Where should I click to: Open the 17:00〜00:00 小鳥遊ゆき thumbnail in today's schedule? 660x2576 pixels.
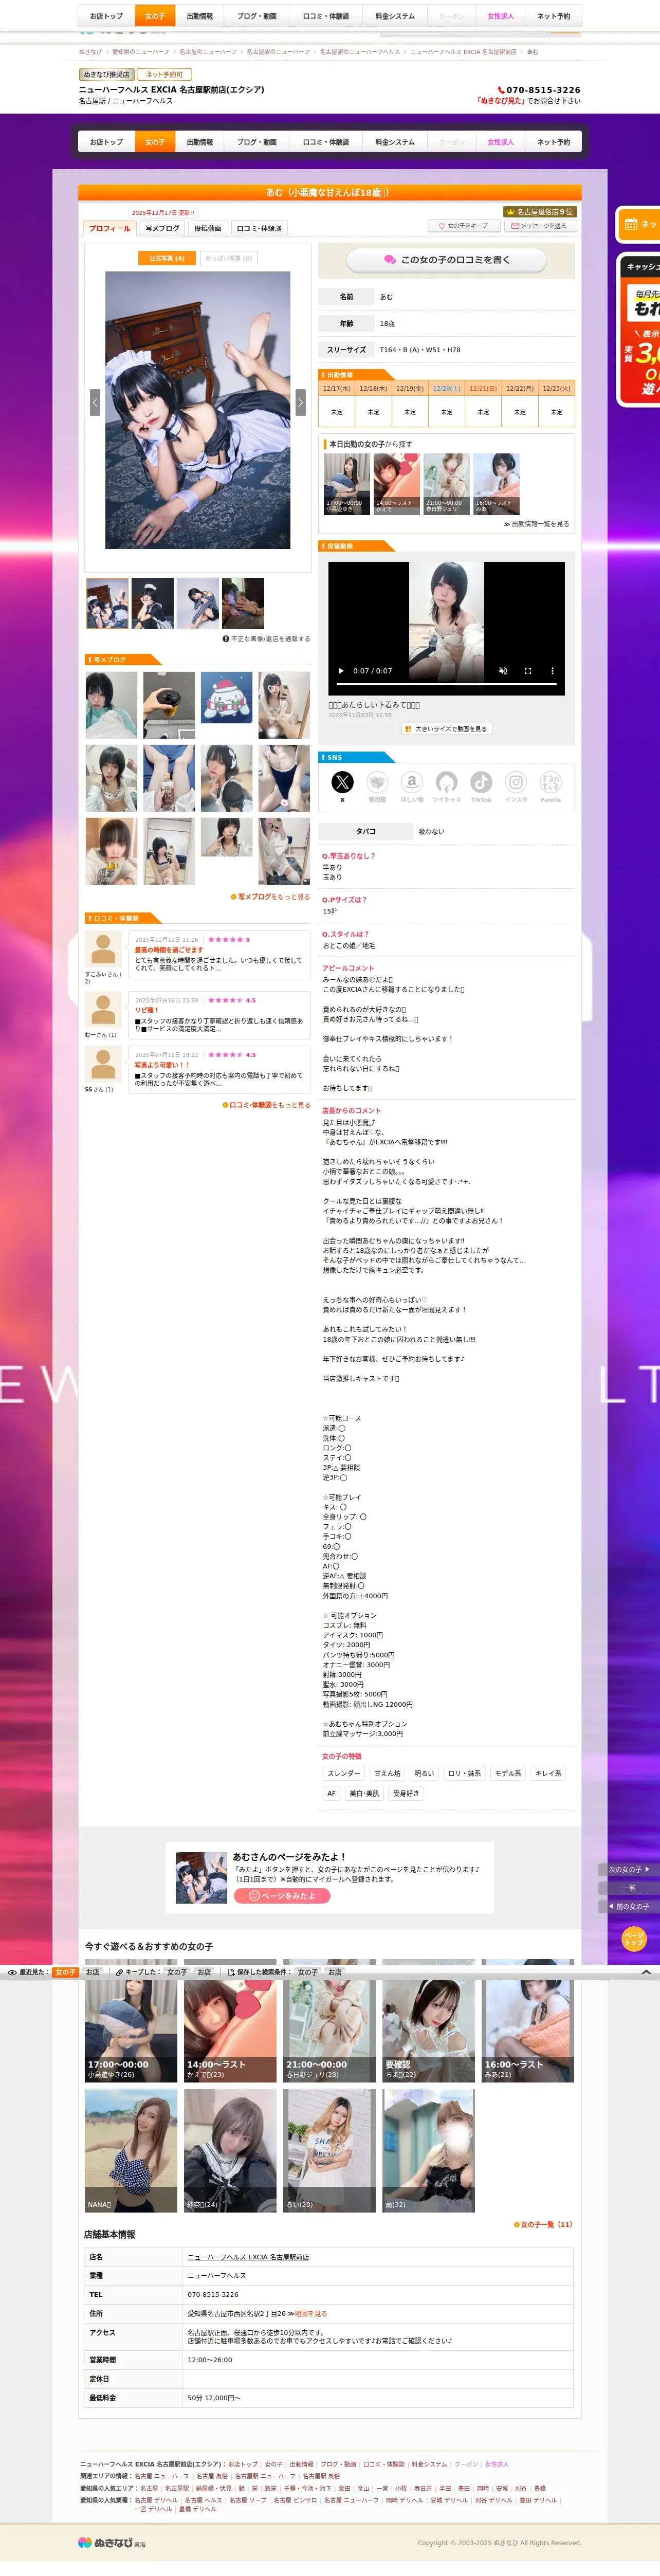(346, 484)
